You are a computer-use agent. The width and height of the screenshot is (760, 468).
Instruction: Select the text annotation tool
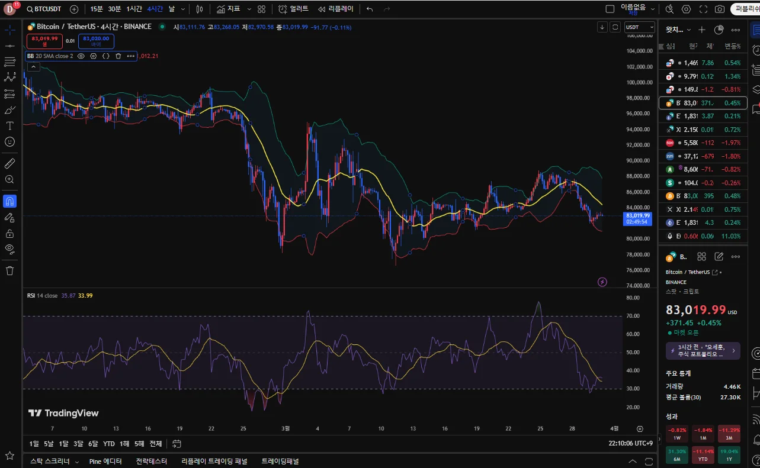point(10,125)
